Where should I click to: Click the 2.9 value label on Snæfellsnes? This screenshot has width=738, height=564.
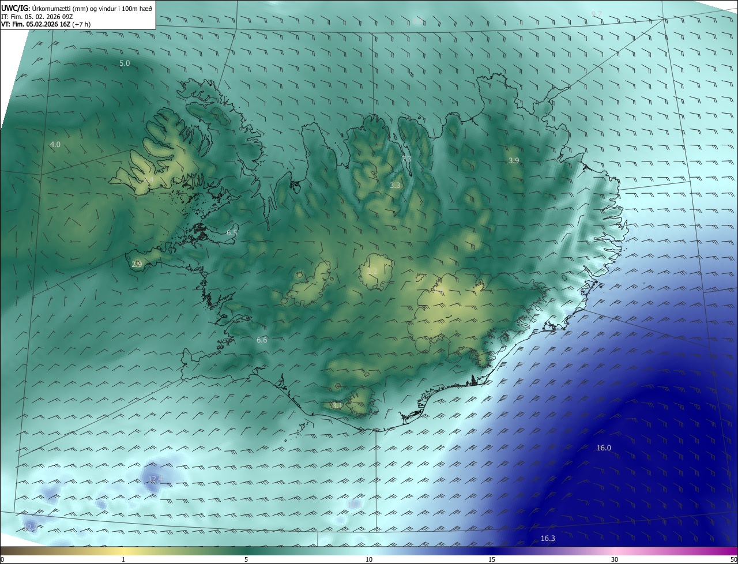(x=137, y=264)
